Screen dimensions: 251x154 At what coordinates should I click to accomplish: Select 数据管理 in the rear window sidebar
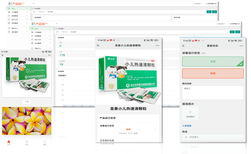15,16
